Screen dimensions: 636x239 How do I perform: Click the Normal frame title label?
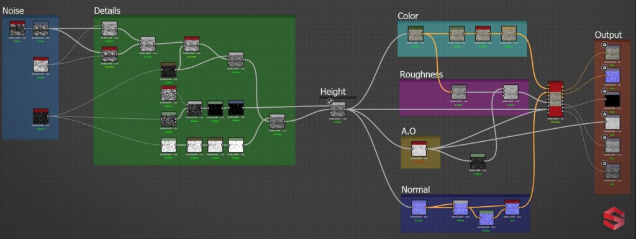pos(416,189)
